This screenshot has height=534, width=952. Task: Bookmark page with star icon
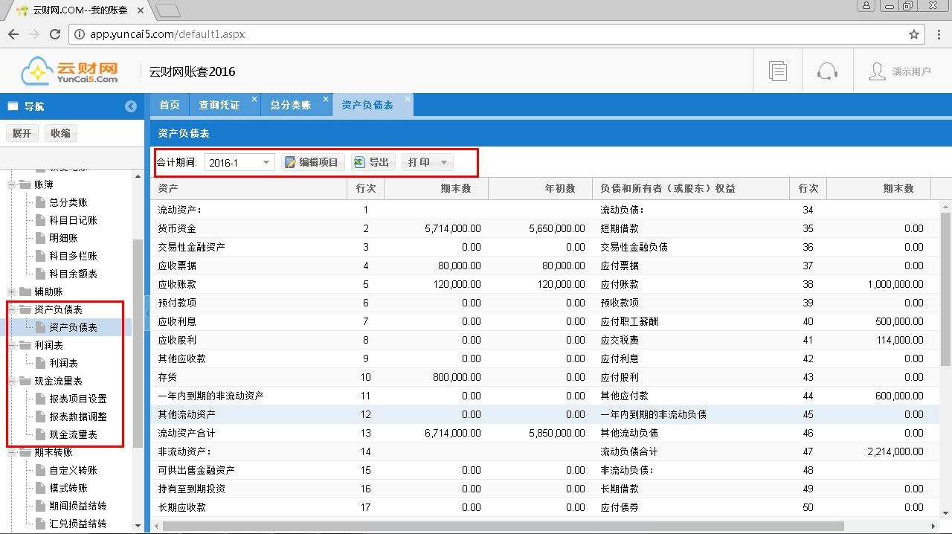(x=914, y=34)
